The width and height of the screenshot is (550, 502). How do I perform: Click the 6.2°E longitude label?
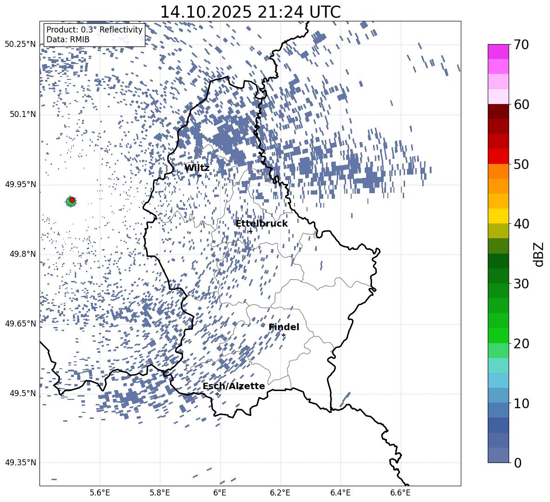click(x=280, y=493)
